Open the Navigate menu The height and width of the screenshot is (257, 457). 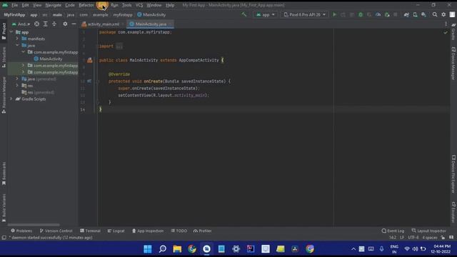54,5
